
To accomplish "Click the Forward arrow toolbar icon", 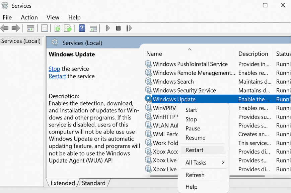I will click(x=15, y=28).
